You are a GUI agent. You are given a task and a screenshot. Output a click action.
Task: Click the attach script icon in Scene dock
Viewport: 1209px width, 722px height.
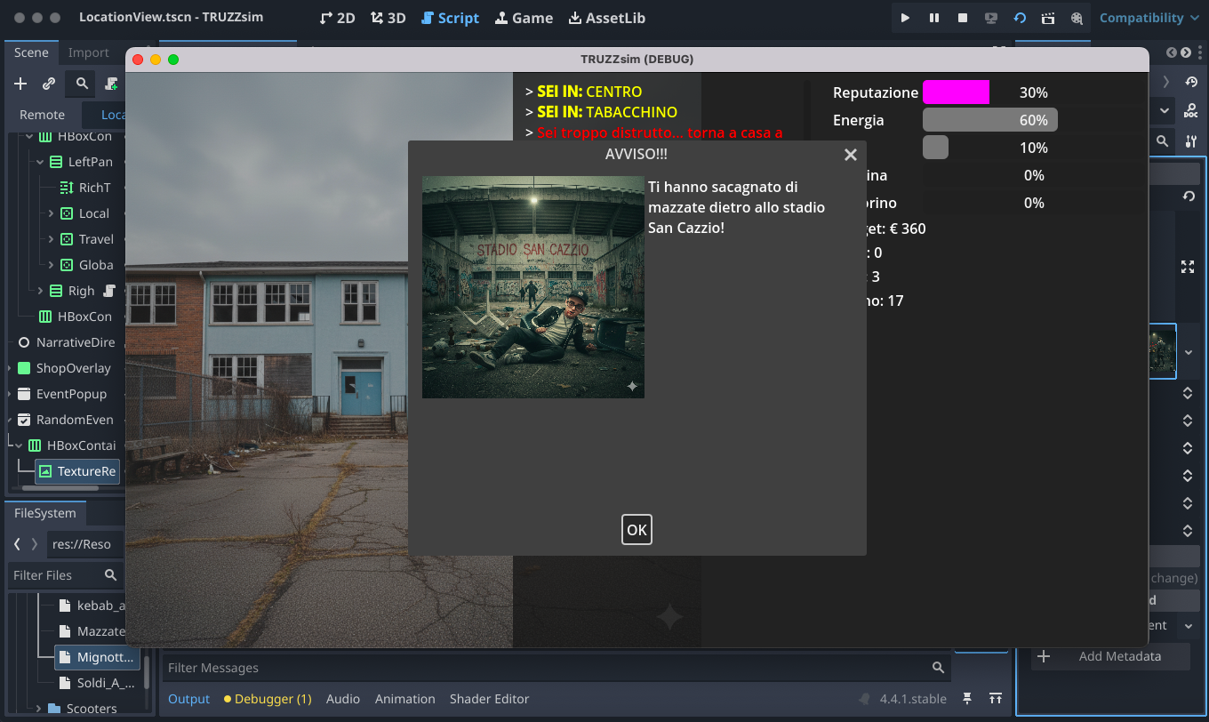111,84
